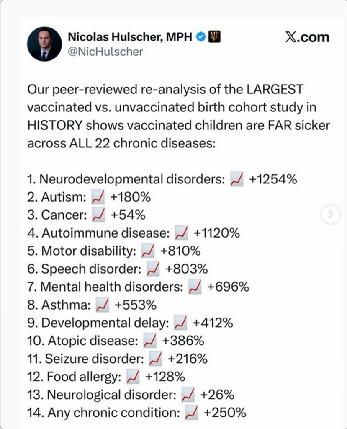Click the Developmental delay chart emoji

coord(180,323)
